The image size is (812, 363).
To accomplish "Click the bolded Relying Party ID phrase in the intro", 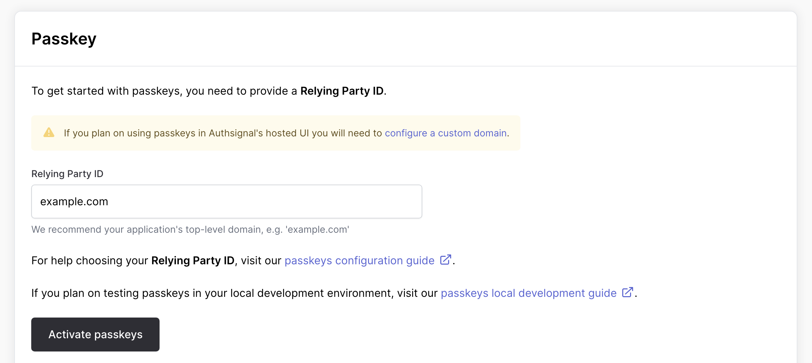I will (343, 91).
